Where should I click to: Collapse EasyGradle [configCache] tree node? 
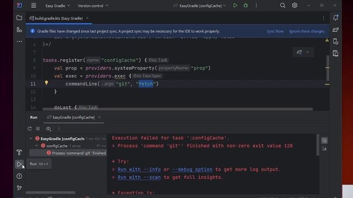coord(31,139)
